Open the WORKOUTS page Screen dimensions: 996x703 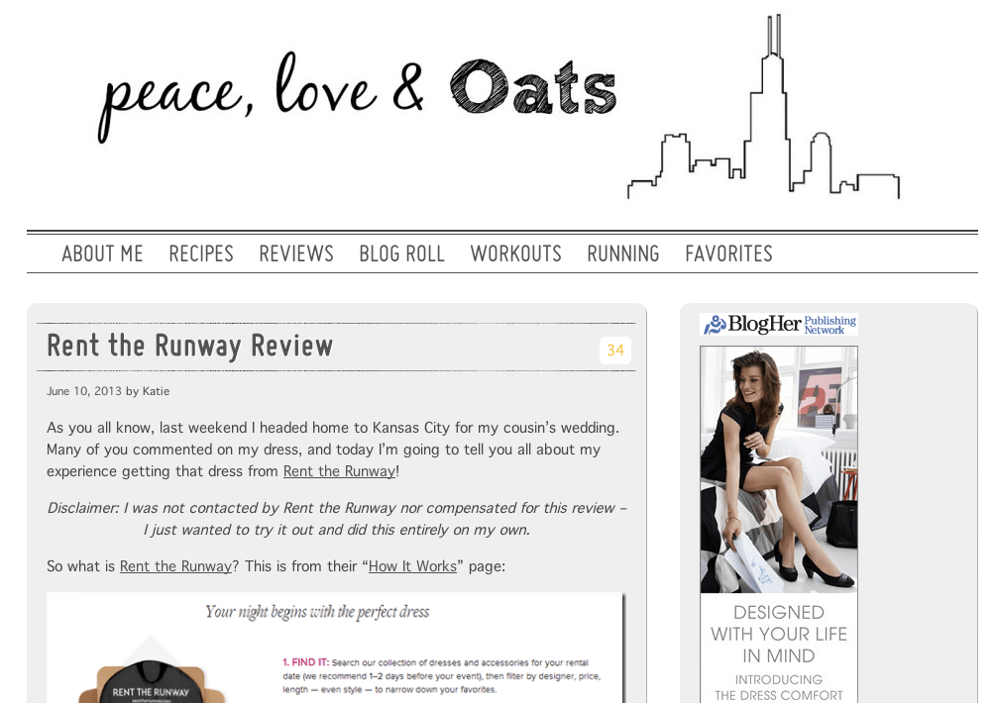pos(515,253)
